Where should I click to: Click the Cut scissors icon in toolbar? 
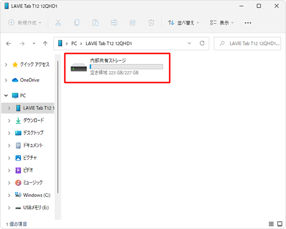(58, 22)
